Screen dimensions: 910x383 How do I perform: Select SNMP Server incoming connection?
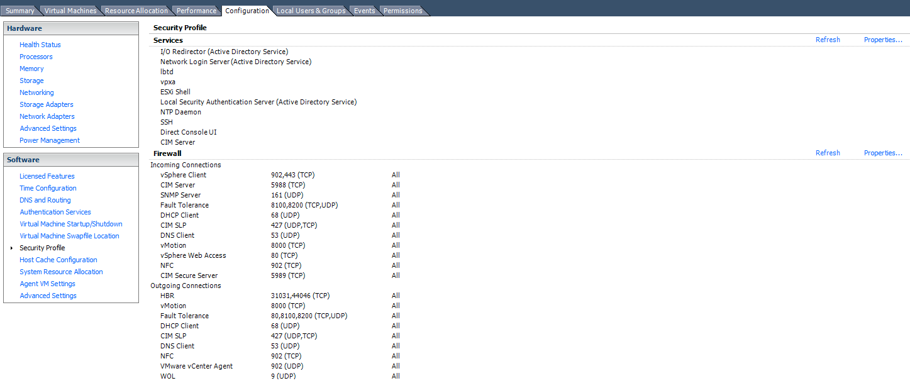(180, 195)
